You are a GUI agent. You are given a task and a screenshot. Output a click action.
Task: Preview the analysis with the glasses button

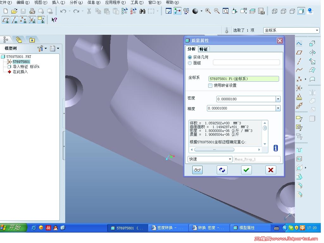(197, 170)
